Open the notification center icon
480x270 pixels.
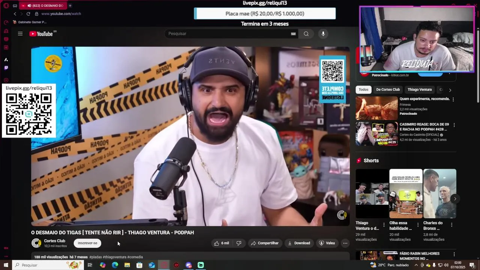pos(472,265)
